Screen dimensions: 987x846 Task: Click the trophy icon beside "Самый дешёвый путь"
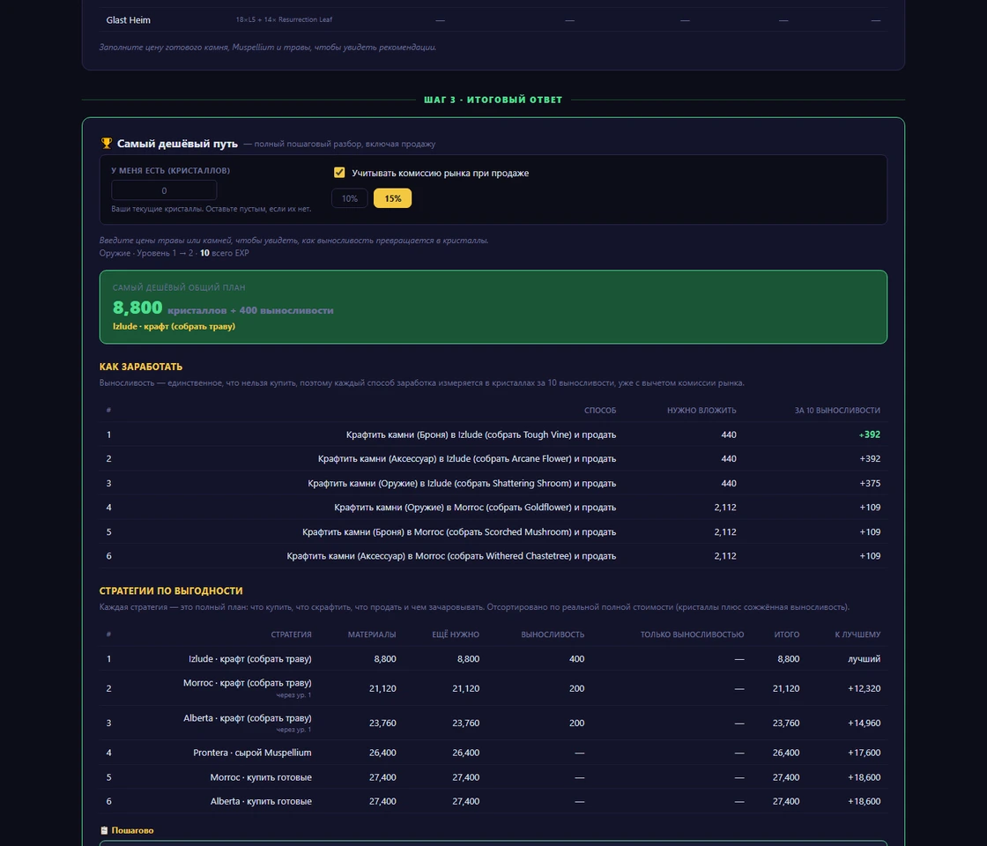pyautogui.click(x=107, y=144)
